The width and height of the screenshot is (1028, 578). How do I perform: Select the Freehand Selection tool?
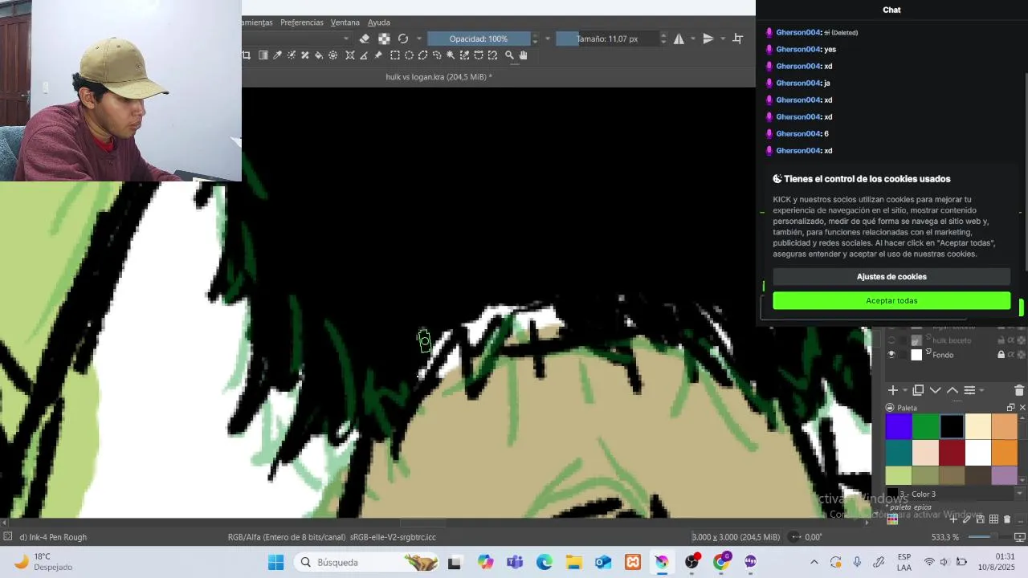pos(437,55)
